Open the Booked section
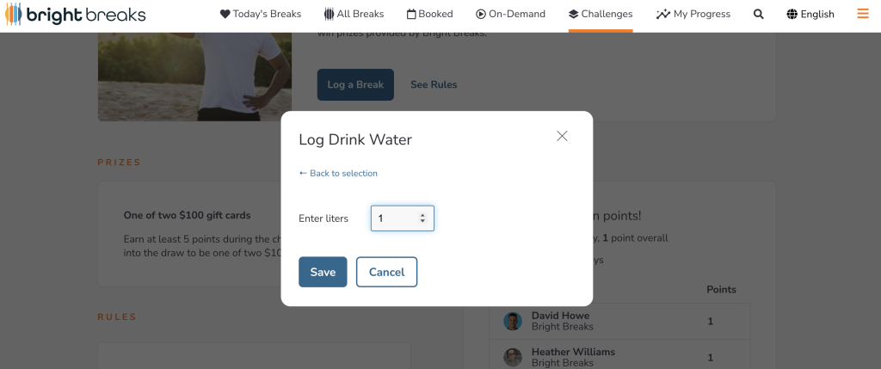881x369 pixels. (429, 14)
